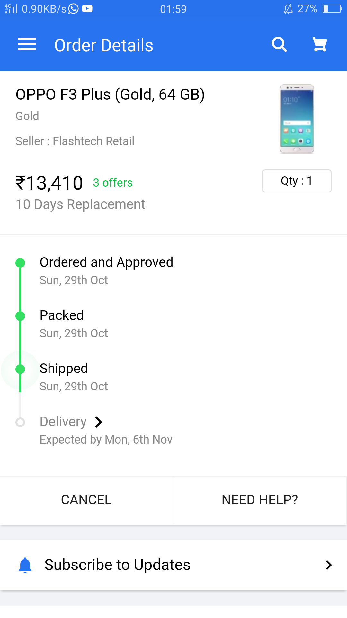Open the Qty : 1 selector

[x=297, y=181]
